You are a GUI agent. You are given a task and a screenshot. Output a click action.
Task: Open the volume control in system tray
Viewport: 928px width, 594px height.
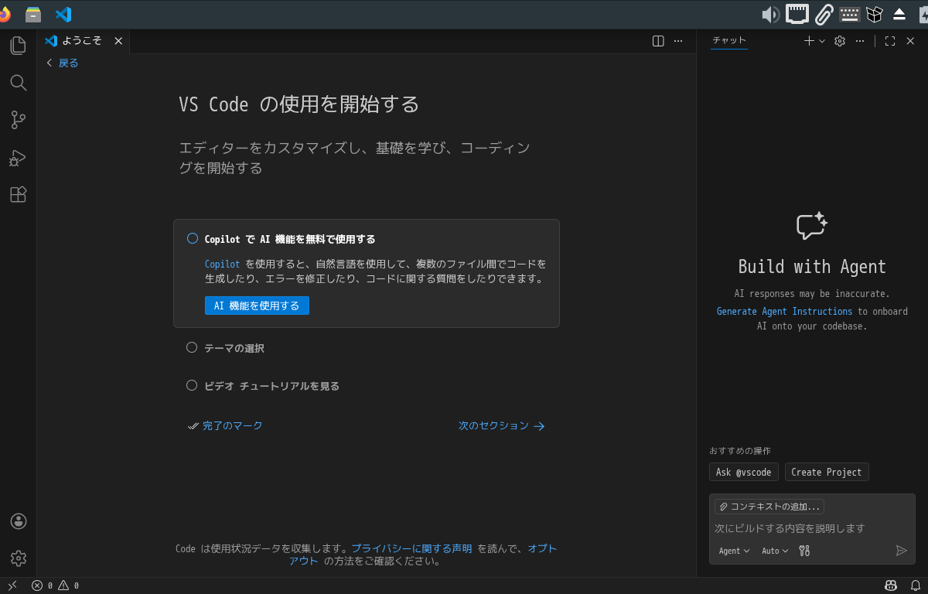coord(770,14)
